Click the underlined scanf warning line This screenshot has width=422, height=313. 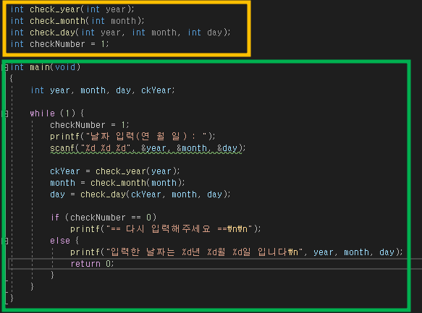coord(148,148)
